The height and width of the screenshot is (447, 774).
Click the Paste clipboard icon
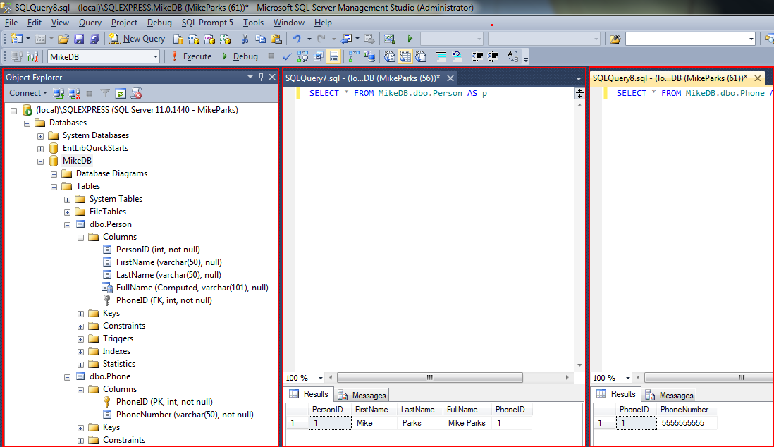coord(276,39)
